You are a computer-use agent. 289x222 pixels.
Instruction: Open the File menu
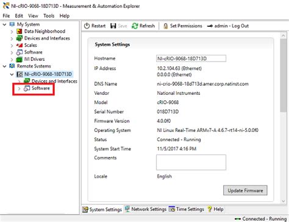[6, 16]
